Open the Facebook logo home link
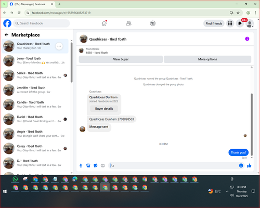 click(7, 23)
